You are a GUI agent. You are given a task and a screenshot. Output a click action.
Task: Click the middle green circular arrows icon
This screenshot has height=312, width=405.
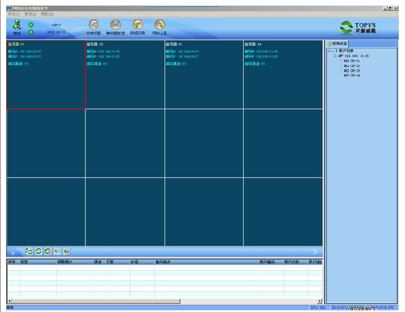[x=39, y=252]
